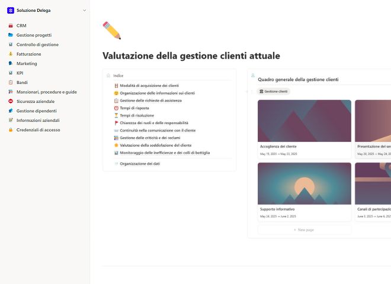Open Gestione delle richieste di assistenza link
This screenshot has width=391, height=284.
pos(150,101)
